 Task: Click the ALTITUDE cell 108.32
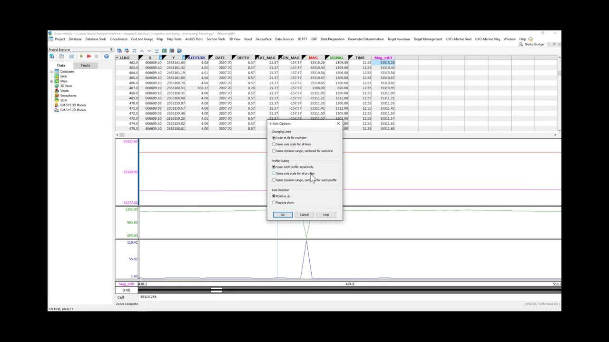point(197,88)
